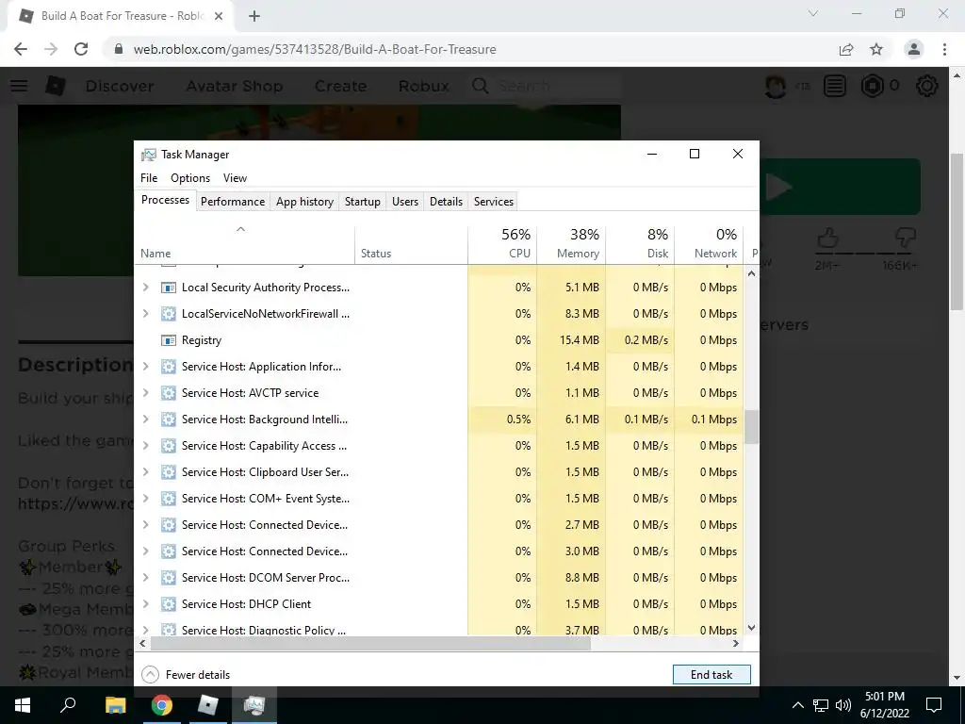
Task: Bookmark this page with star icon
Action: (876, 49)
